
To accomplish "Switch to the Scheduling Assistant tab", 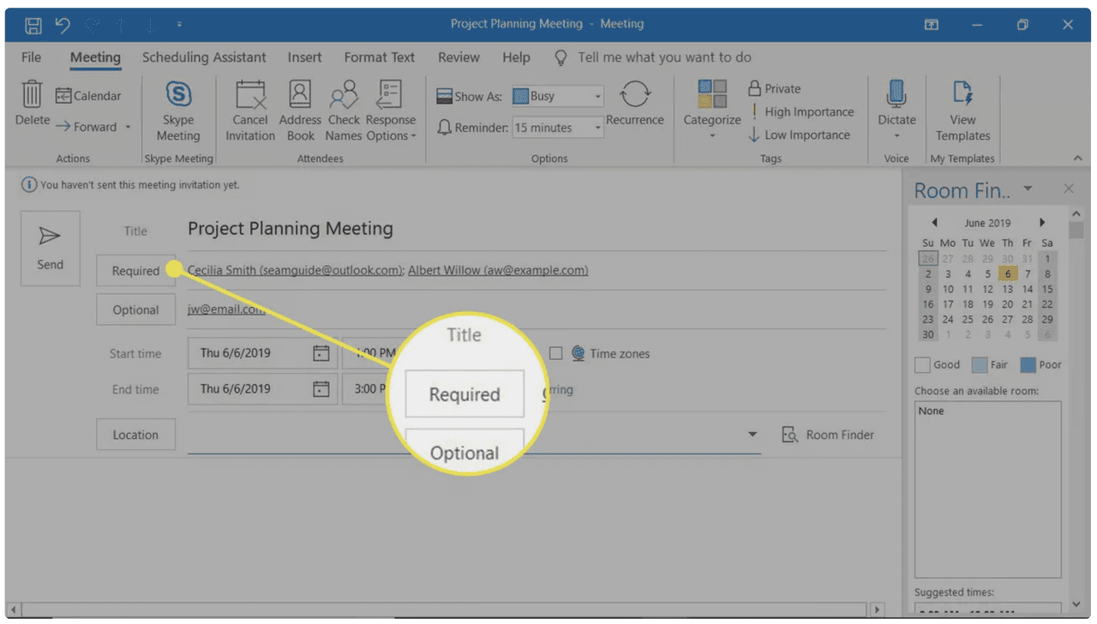I will pyautogui.click(x=204, y=57).
